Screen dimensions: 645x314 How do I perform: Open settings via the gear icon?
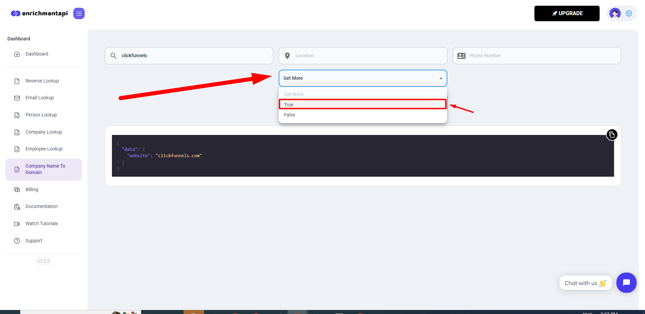pyautogui.click(x=629, y=13)
